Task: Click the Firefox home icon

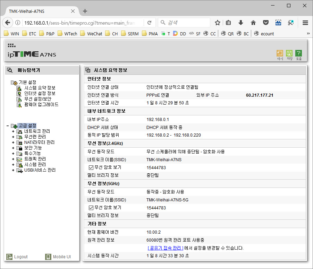Action: (x=253, y=23)
